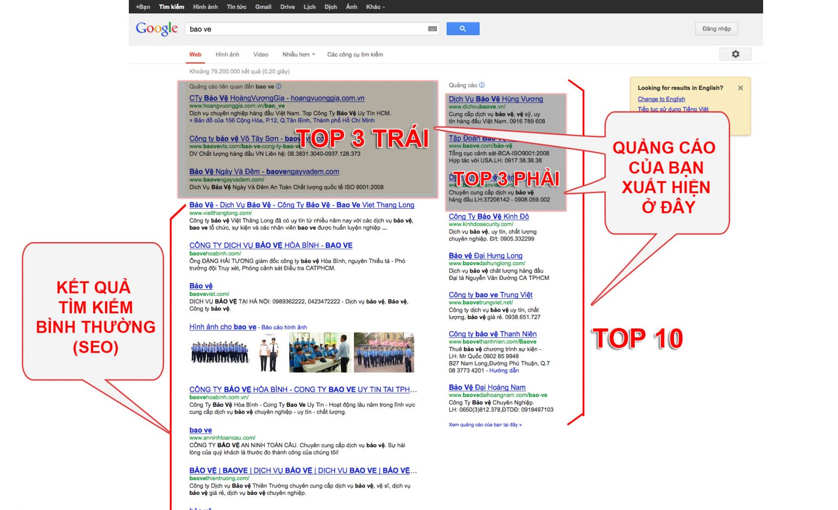The image size is (838, 510).
Task: Open result 'Bảo Vệ - Dịch Vụ Bảo Vệ - Công Ty Bảo Vệ - Bao Ve Viet Thang Long'
Action: click(x=302, y=205)
